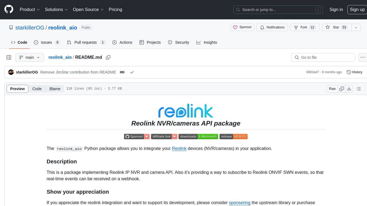View the commit check status checkmark
The height and width of the screenshot is (206, 367).
[x=132, y=72]
